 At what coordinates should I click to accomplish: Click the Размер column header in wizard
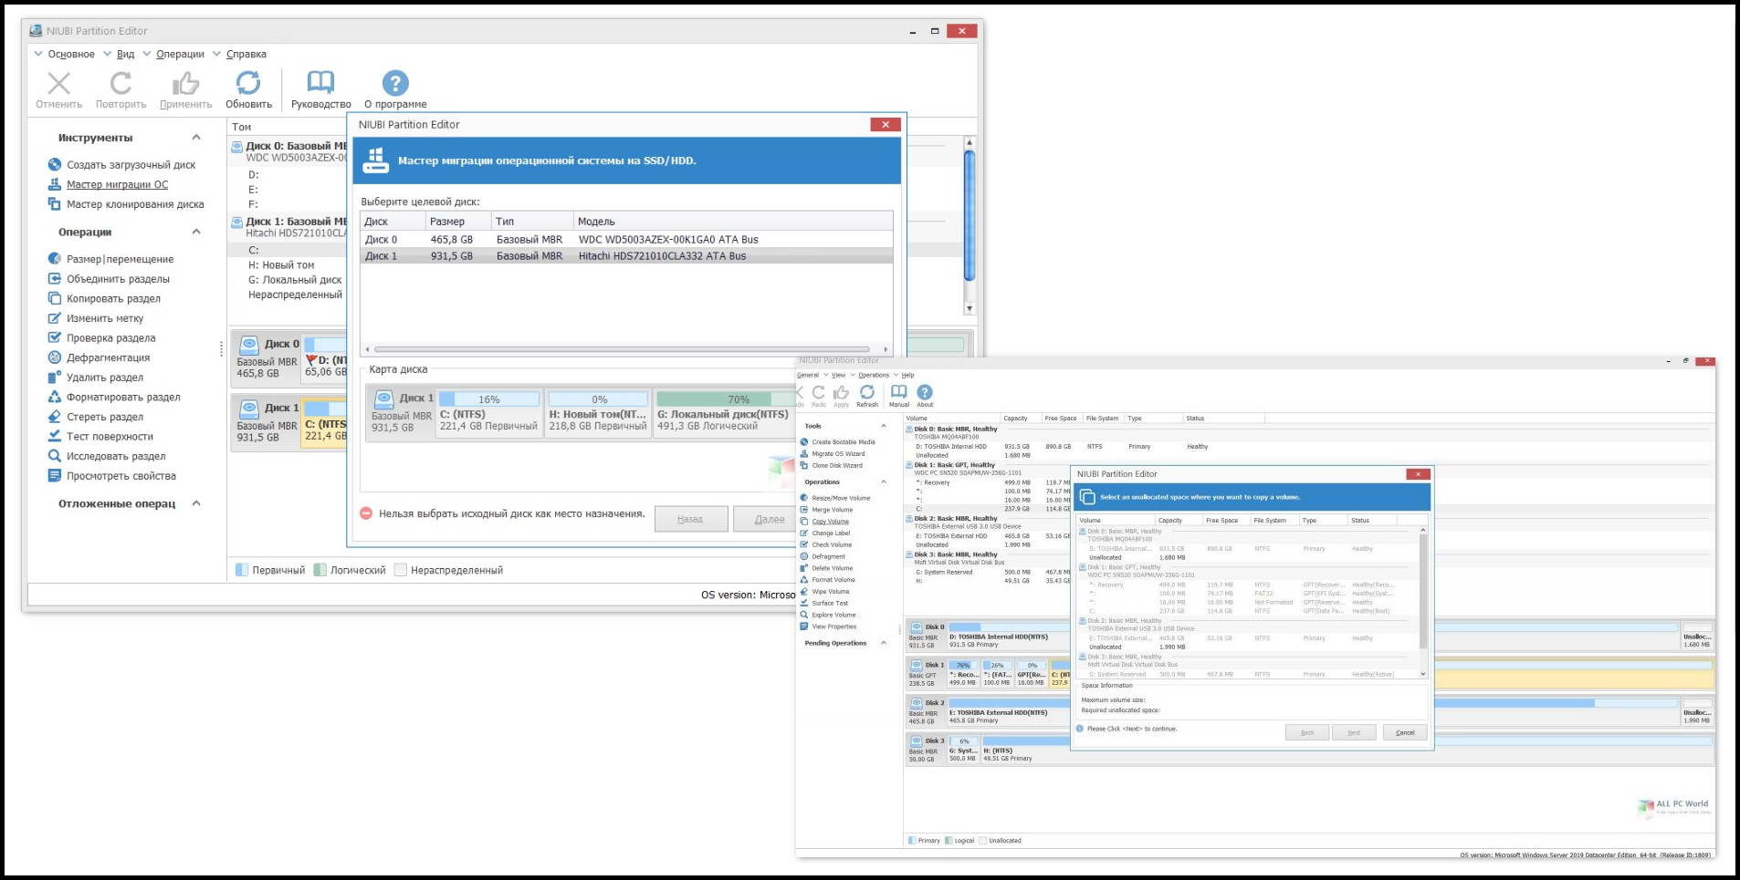pos(458,222)
